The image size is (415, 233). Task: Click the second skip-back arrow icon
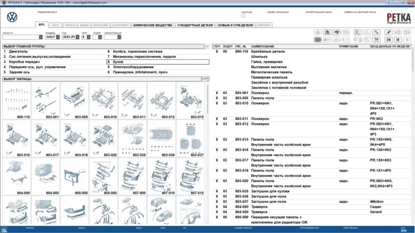(398, 40)
